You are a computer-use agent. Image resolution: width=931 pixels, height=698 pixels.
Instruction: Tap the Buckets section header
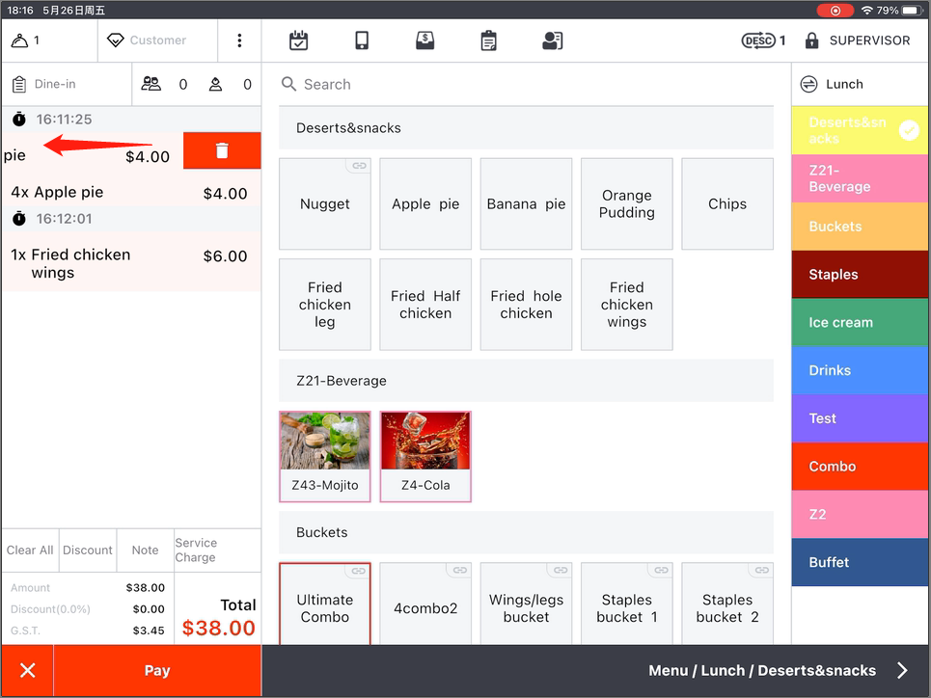tap(526, 532)
